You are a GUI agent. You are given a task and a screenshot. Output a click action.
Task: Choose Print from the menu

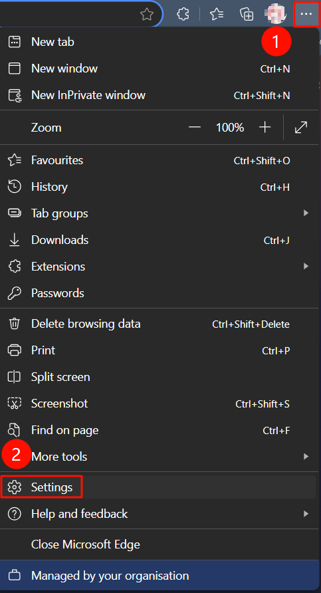pos(160,350)
